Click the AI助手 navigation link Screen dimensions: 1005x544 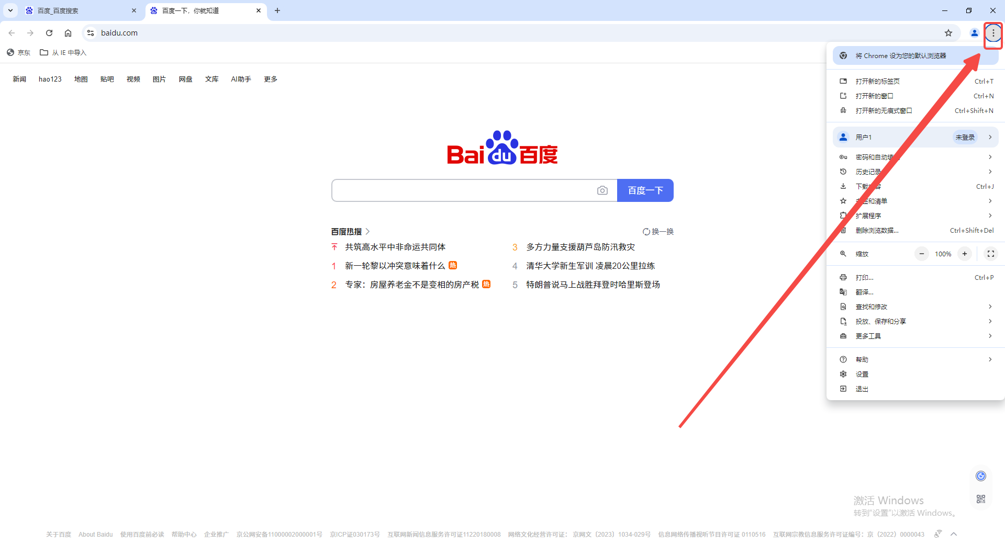(x=241, y=79)
